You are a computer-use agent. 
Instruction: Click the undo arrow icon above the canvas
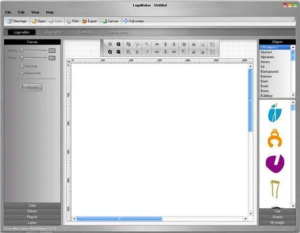coord(147,44)
